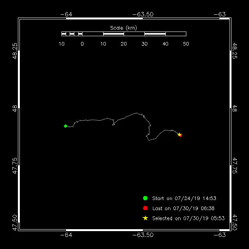Image resolution: width=249 pixels, height=249 pixels.
Task: Click the 0 label under the scale bar
Action: 82,44
